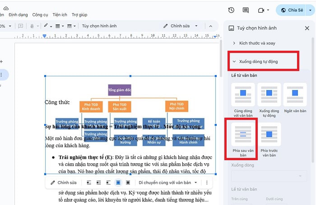
Task: Open the comments panel icon
Action: click(246, 10)
